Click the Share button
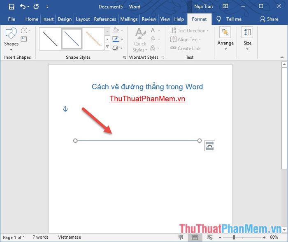Image resolution: width=288 pixels, height=242 pixels. pyautogui.click(x=269, y=19)
